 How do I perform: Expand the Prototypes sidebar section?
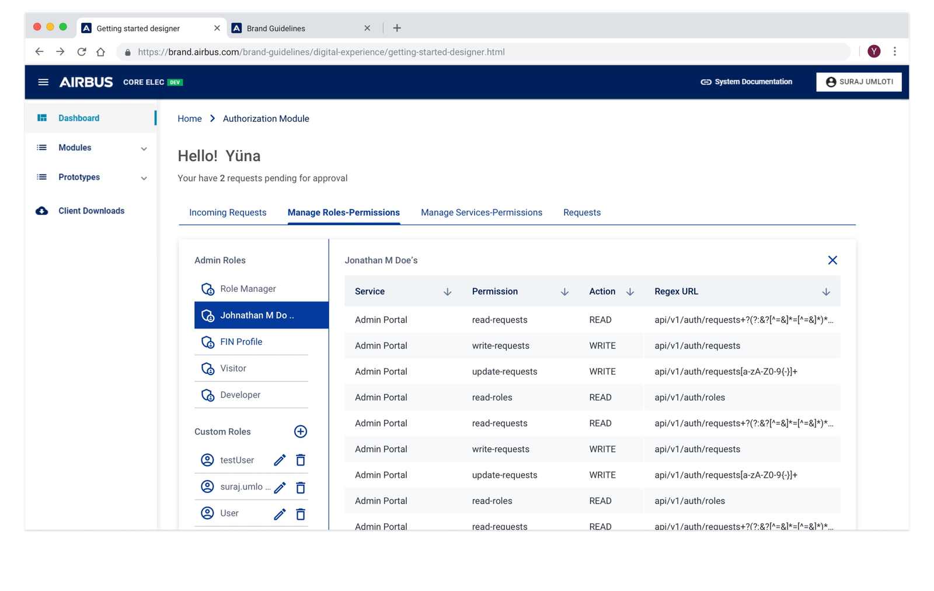pyautogui.click(x=144, y=178)
